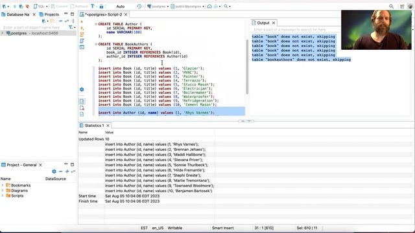The height and width of the screenshot is (233, 415).
Task: Click the transaction mode T icon
Action: pyautogui.click(x=92, y=6)
